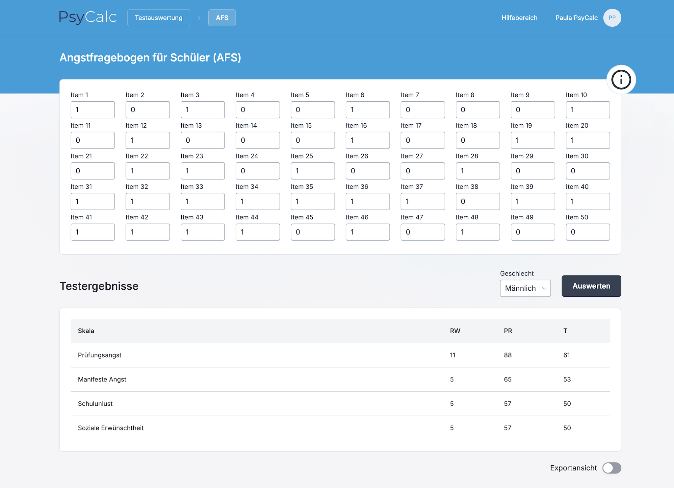The height and width of the screenshot is (488, 674).
Task: Select the Item 50 input field
Action: [587, 232]
